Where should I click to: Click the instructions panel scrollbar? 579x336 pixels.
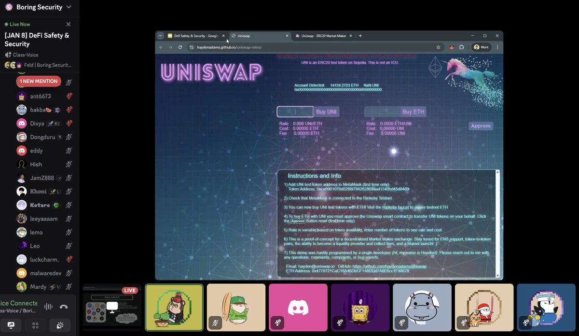point(498,224)
